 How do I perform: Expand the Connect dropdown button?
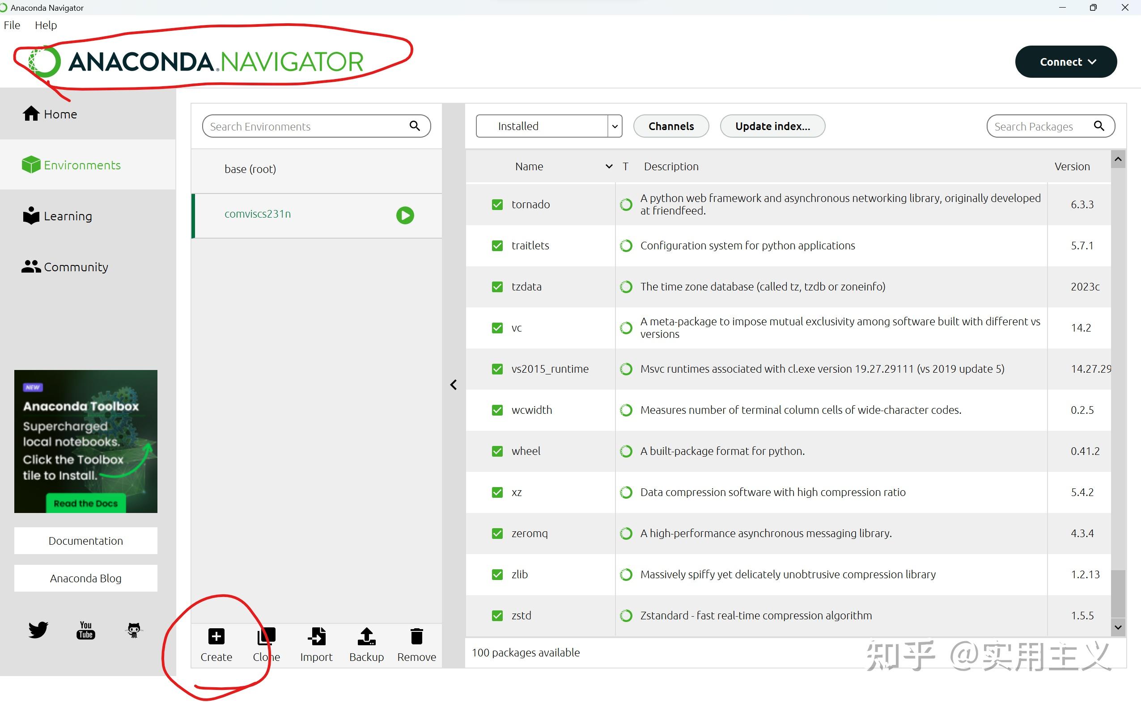1066,62
